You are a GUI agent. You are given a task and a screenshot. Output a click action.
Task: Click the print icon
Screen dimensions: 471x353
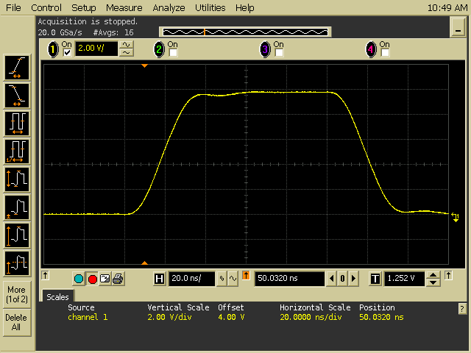click(118, 279)
